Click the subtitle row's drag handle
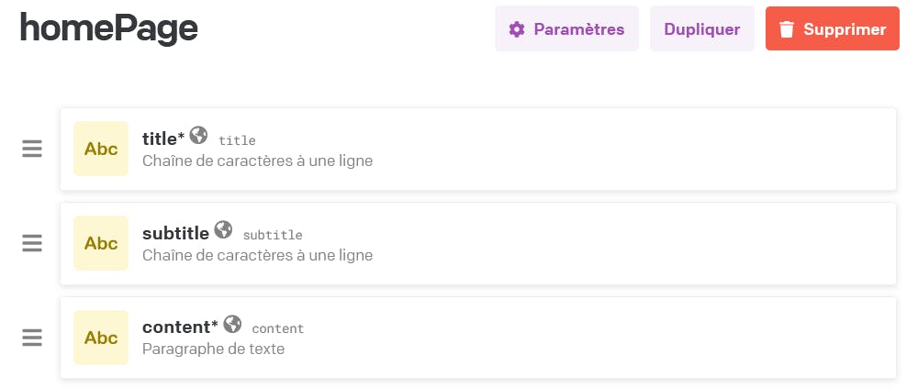The image size is (918, 388). pyautogui.click(x=32, y=243)
